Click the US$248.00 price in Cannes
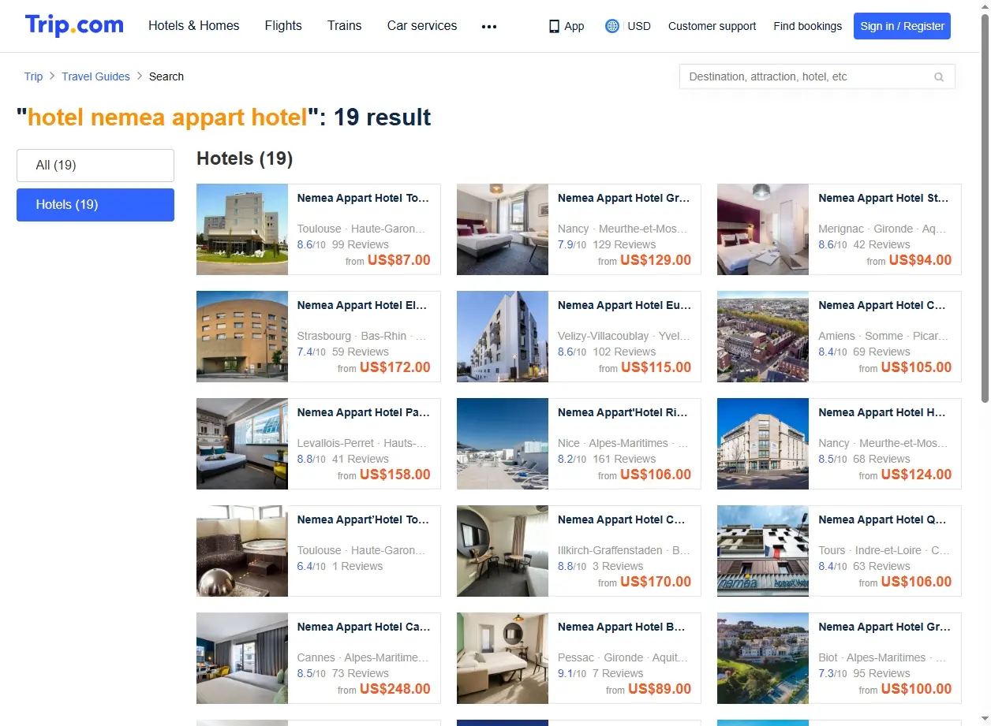This screenshot has height=726, width=991. pyautogui.click(x=395, y=689)
